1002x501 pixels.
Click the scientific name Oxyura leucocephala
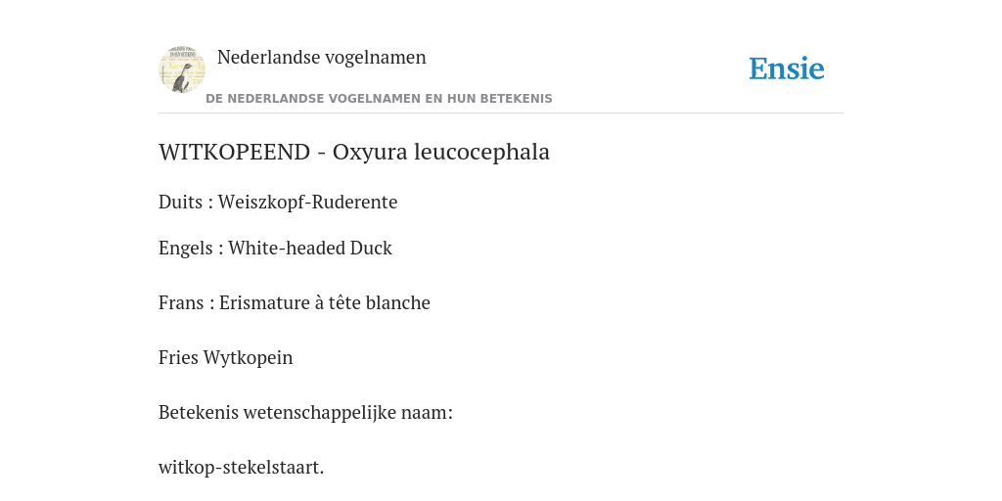[x=441, y=153]
